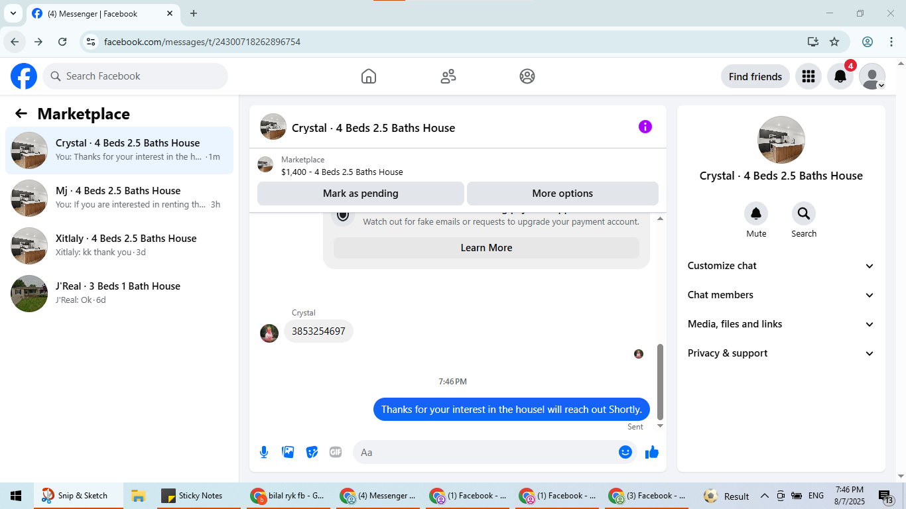Expand Media, files and links section
This screenshot has width=906, height=509.
coord(781,324)
